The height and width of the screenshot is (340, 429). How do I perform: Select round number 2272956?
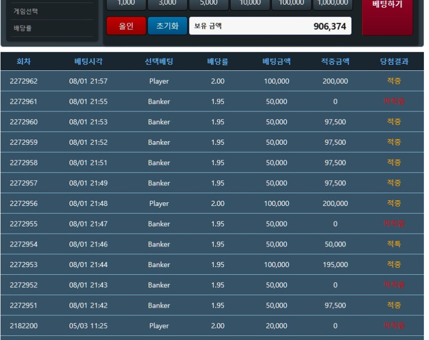24,203
